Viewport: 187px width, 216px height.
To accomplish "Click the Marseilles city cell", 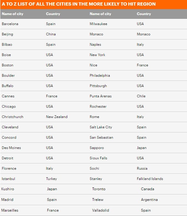I will (10, 210).
